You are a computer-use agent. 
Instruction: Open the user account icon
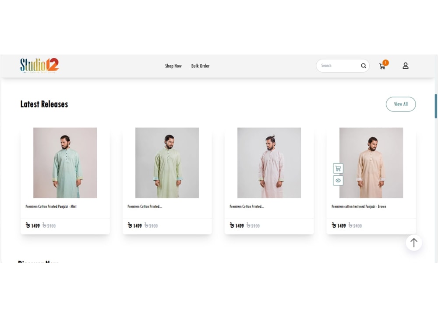click(x=406, y=66)
